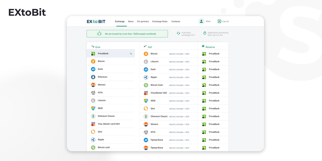The width and height of the screenshot is (322, 161).
Task: Click the Mark username link
Action: (208, 21)
